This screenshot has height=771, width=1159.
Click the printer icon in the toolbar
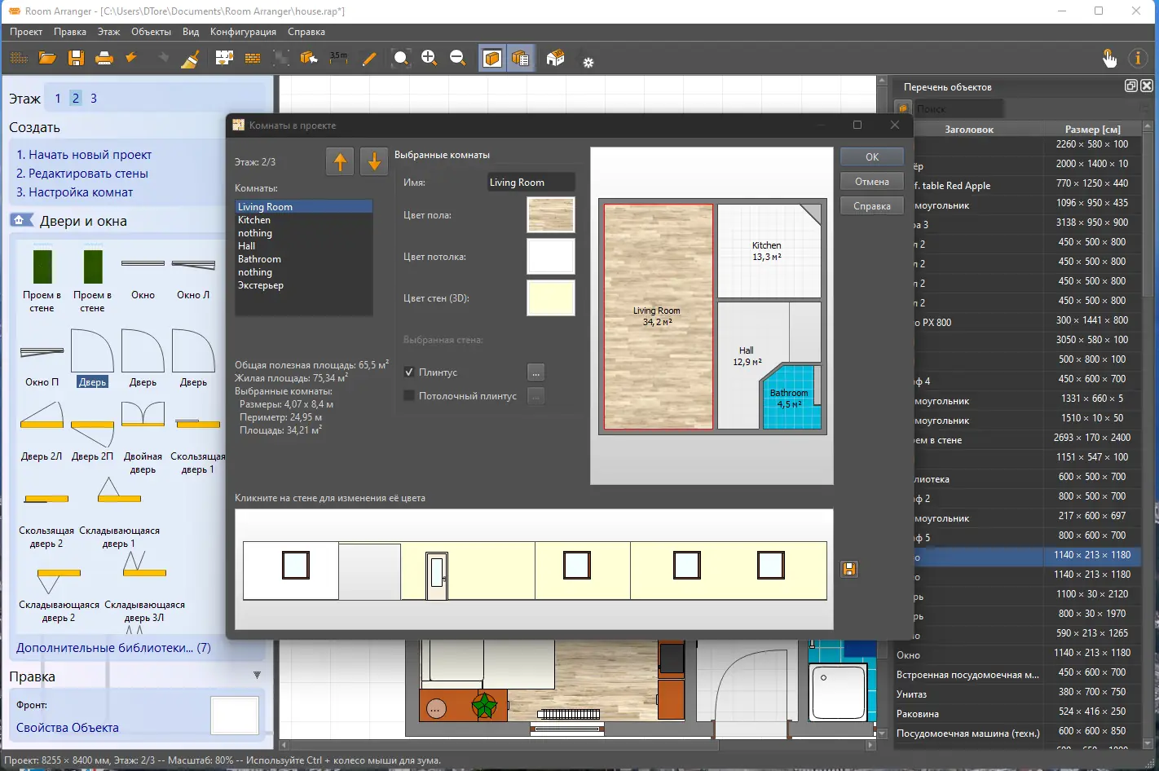click(x=104, y=58)
